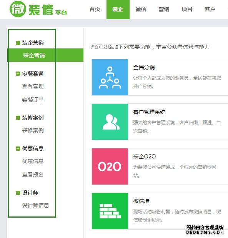The image size is (228, 238).
Task: Select the highlighted 装企营销 sidebar item
Action: coord(45,55)
